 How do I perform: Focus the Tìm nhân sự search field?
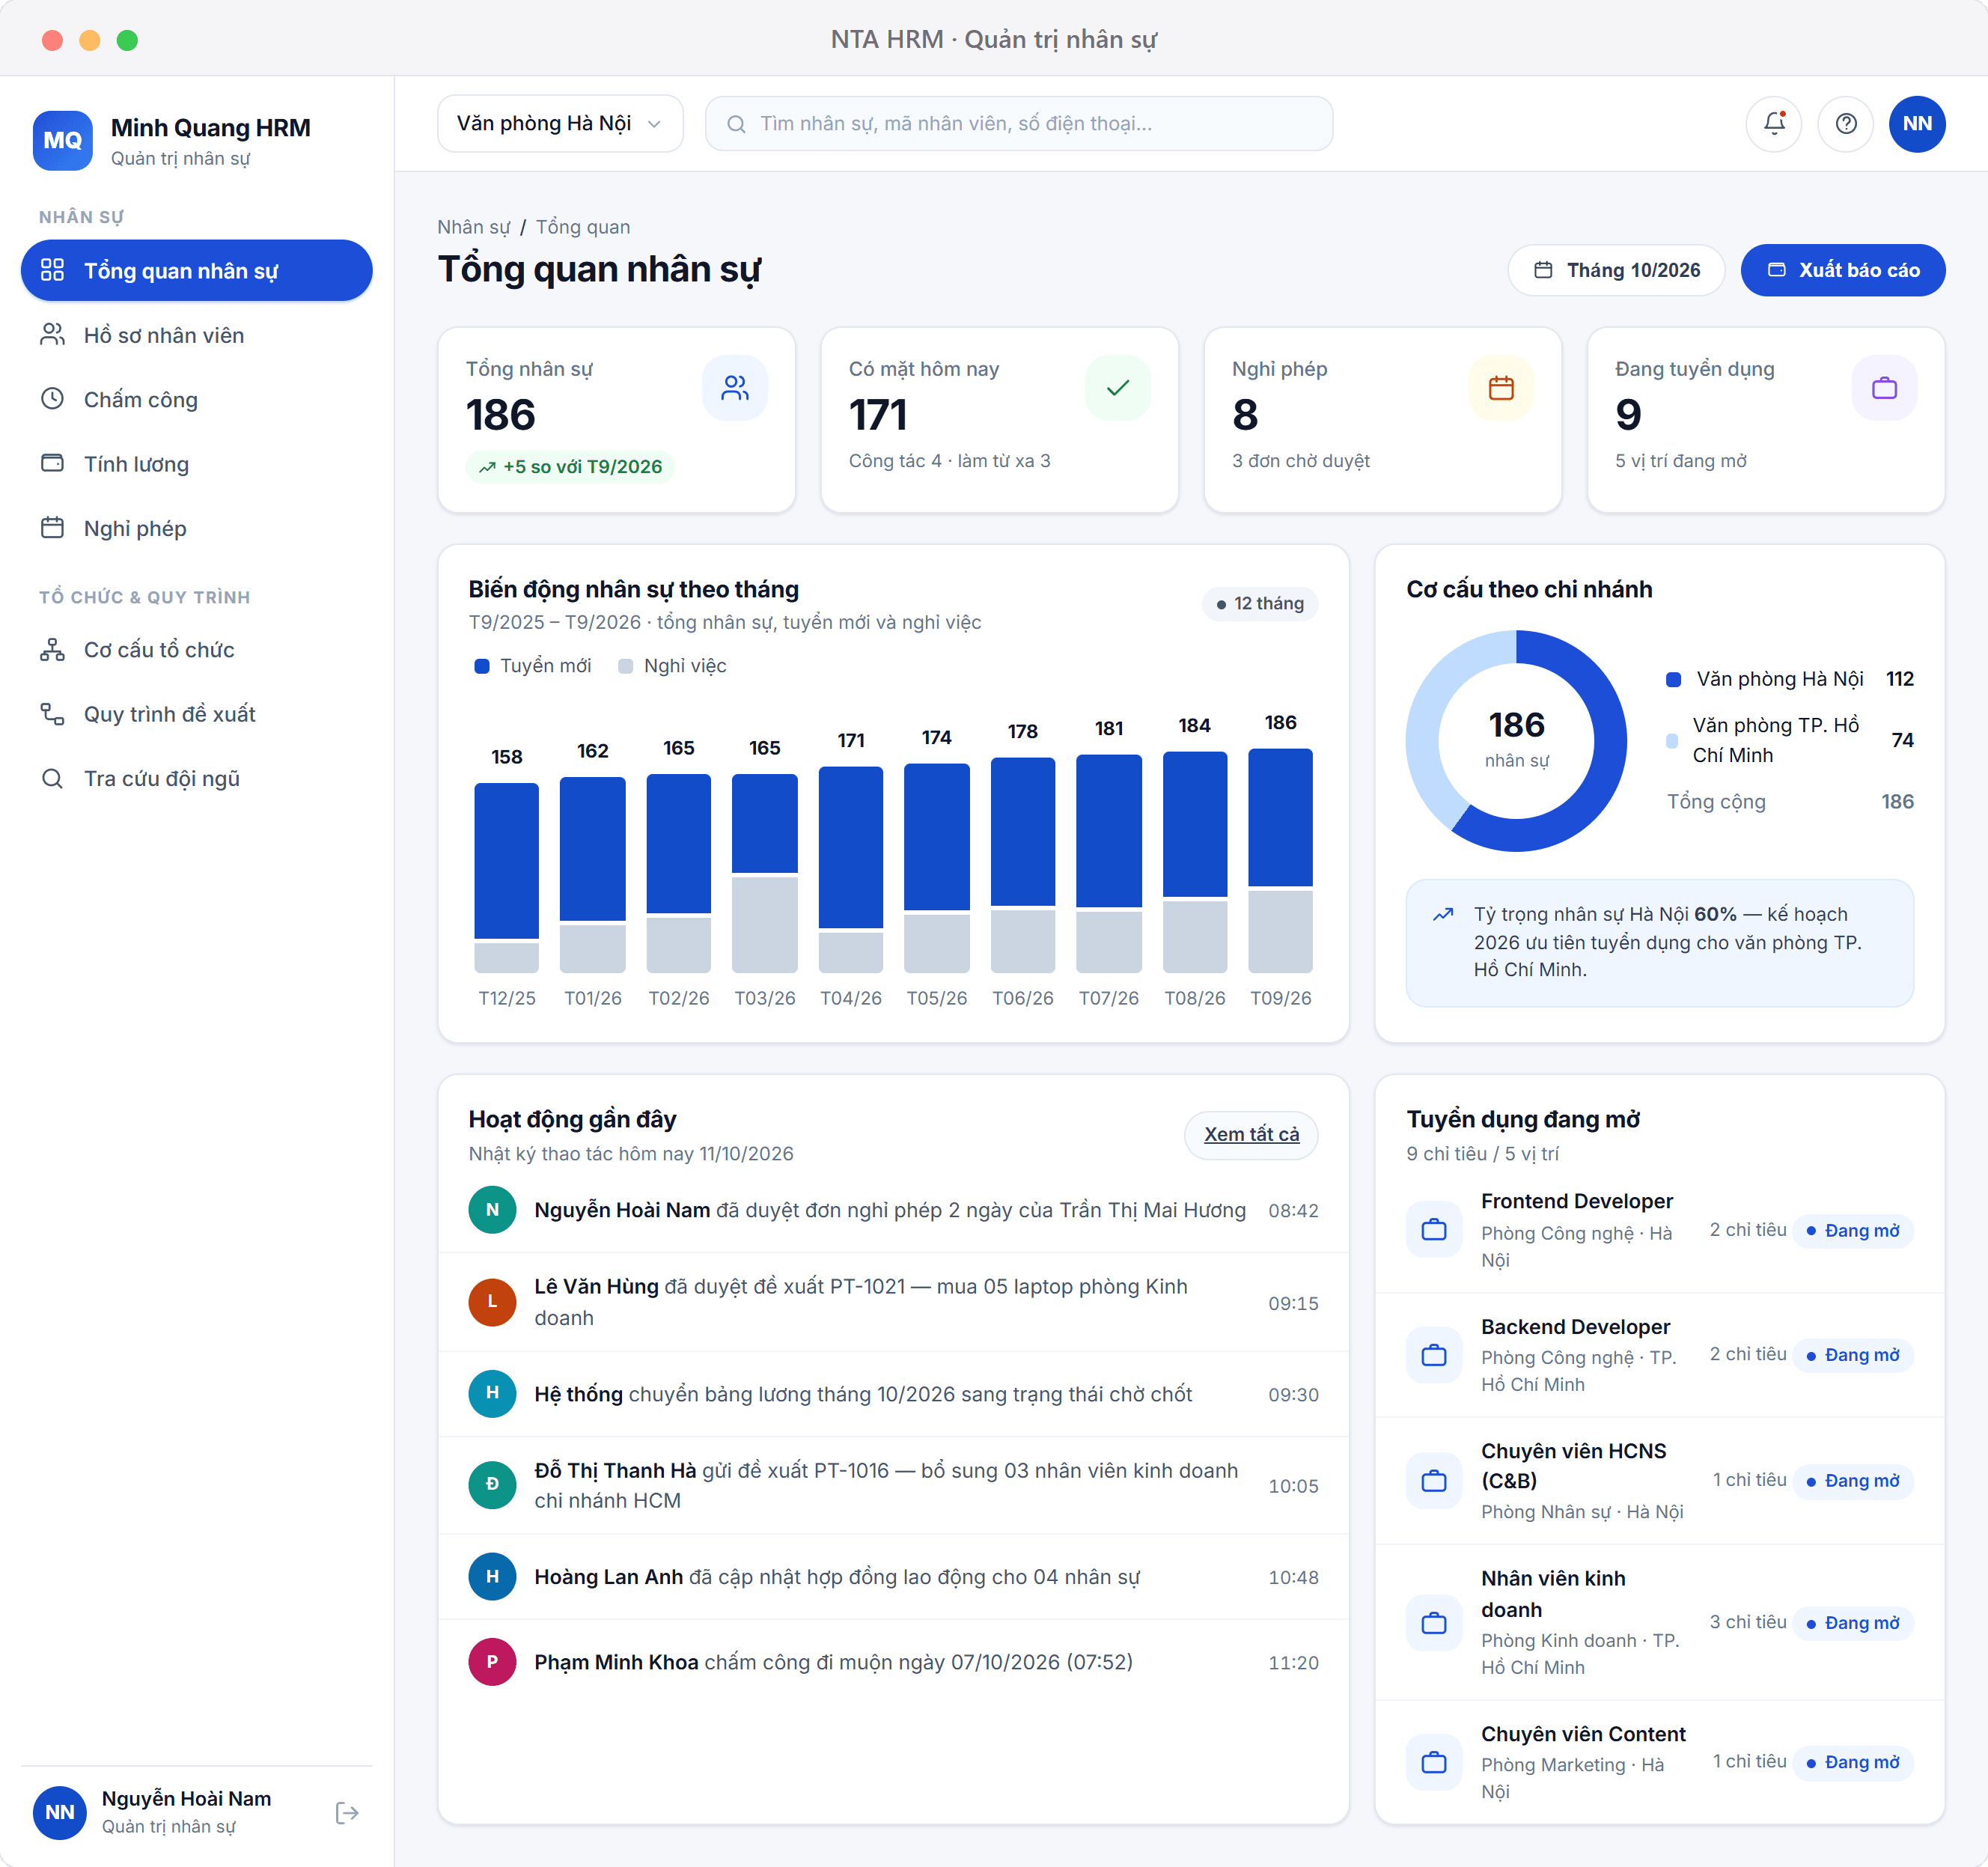1018,123
